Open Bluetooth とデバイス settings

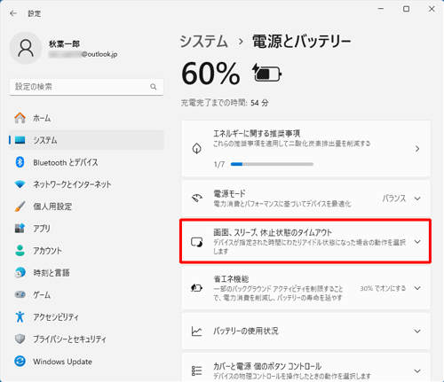click(x=86, y=162)
